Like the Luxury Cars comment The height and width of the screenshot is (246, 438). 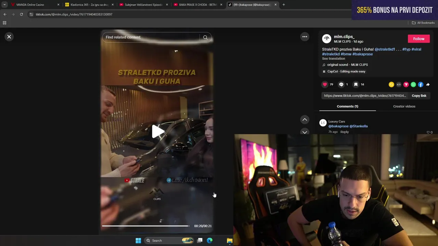point(428,132)
